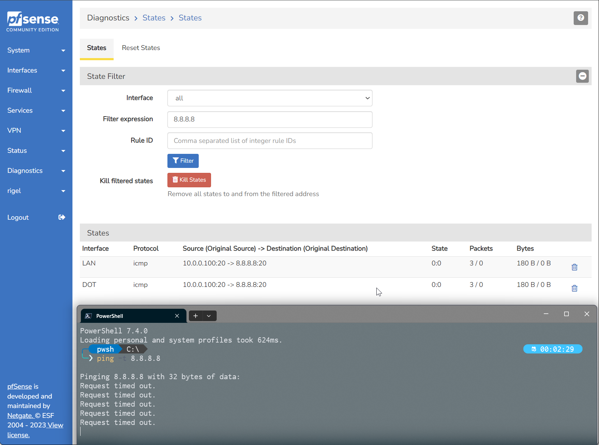The image size is (599, 445).
Task: Close the PowerShell tab
Action: pyautogui.click(x=177, y=316)
